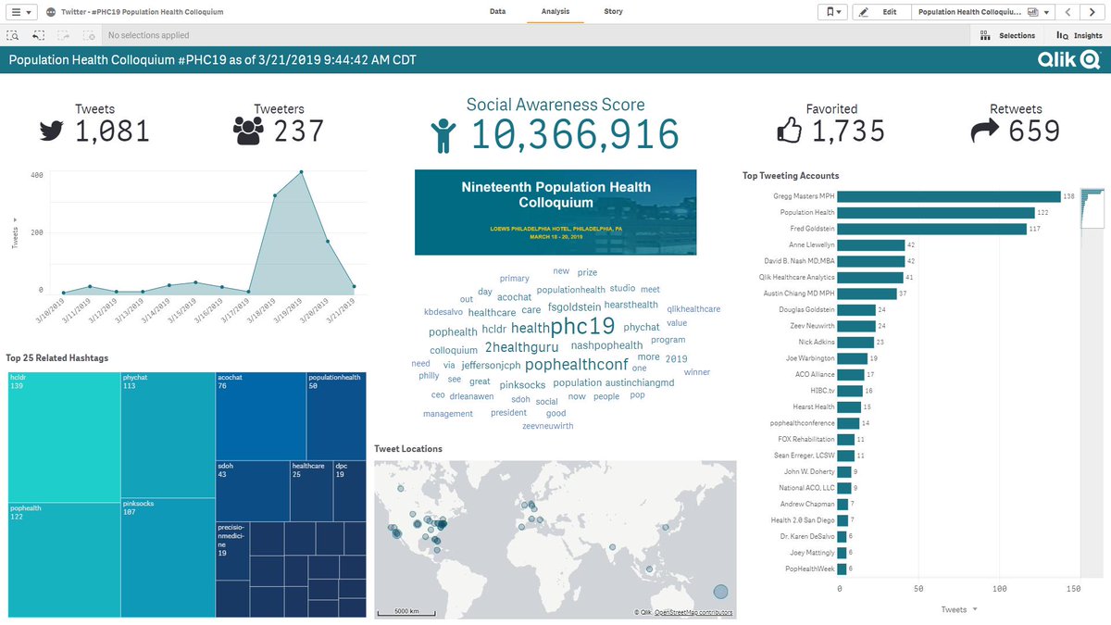Select nashpophealth in the word cloud
This screenshot has width=1111, height=625.
(x=606, y=345)
